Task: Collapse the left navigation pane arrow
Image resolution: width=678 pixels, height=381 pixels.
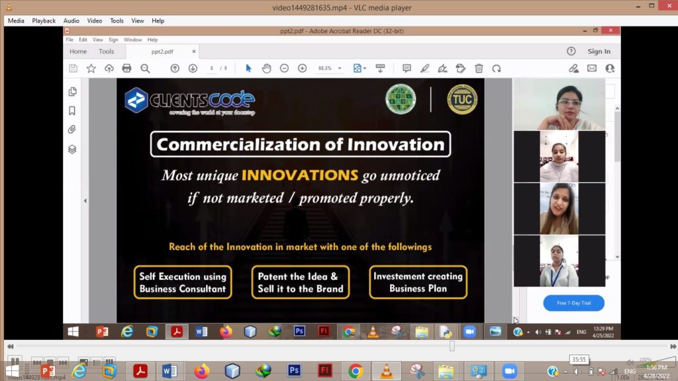Action: pyautogui.click(x=85, y=200)
